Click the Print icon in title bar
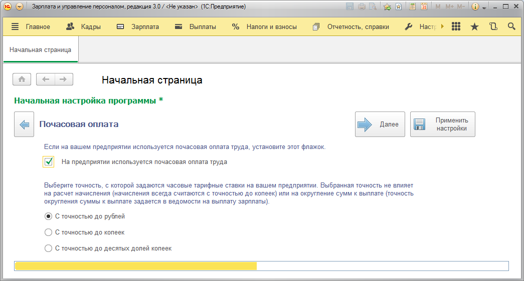 (362, 6)
